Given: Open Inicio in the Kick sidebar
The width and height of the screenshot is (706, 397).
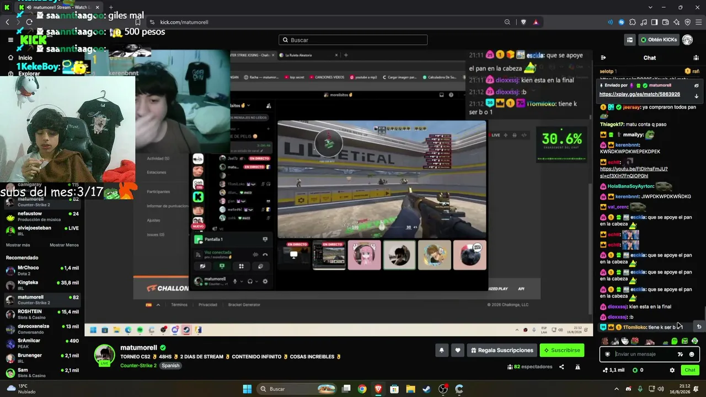Looking at the screenshot, I should 25,58.
